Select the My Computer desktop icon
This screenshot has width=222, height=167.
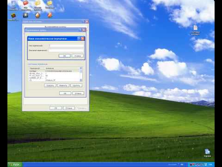pyautogui.click(x=13, y=6)
